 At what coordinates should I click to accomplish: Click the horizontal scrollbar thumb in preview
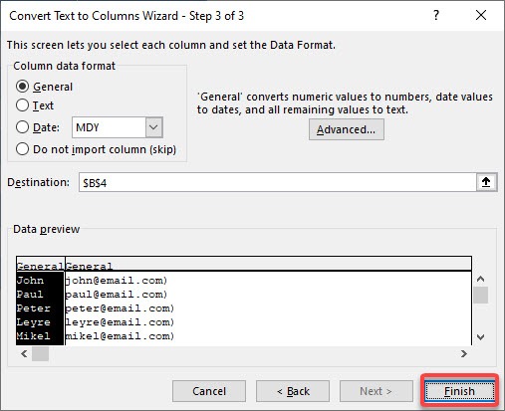[x=40, y=354]
